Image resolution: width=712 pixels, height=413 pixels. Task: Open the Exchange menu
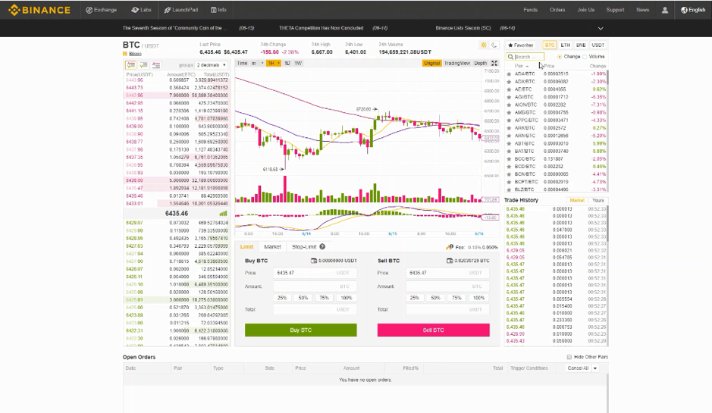102,10
